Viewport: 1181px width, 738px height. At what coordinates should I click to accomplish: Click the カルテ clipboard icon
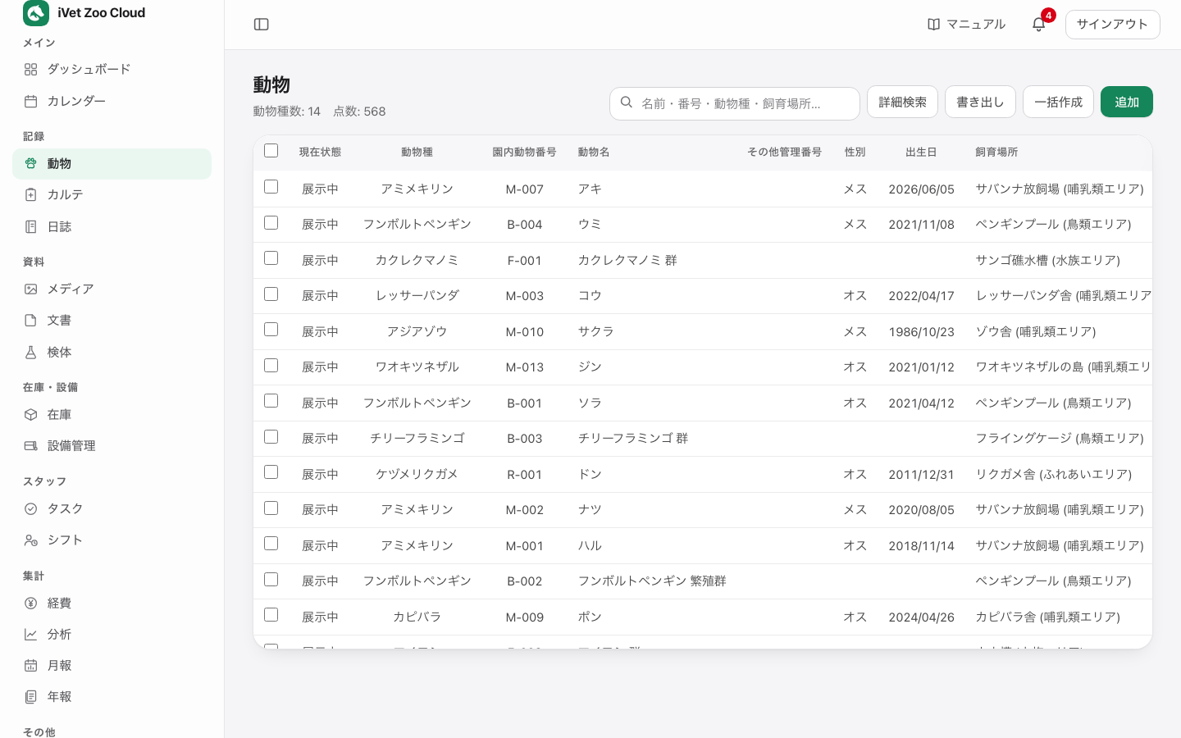coord(31,195)
